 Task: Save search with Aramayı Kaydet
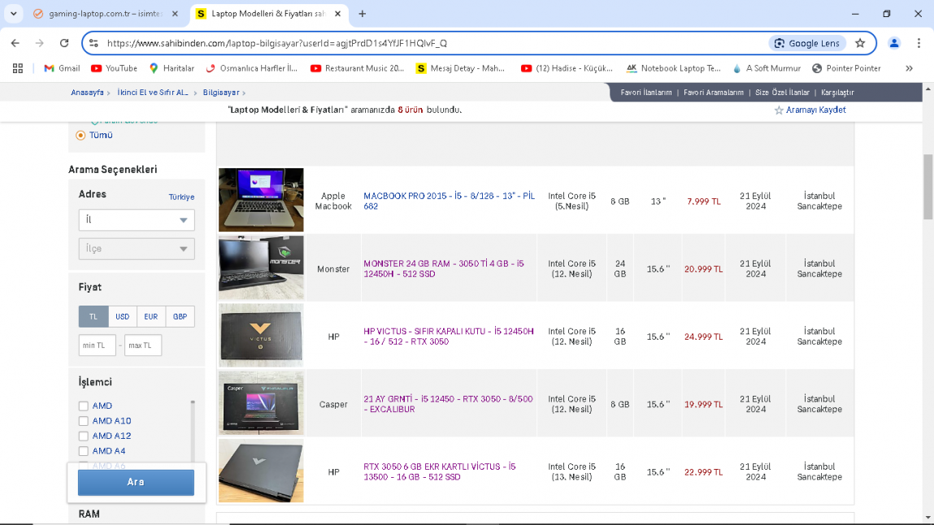click(810, 110)
